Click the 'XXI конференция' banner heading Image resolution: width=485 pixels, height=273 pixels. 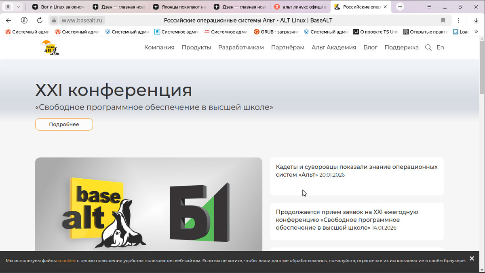tap(114, 90)
